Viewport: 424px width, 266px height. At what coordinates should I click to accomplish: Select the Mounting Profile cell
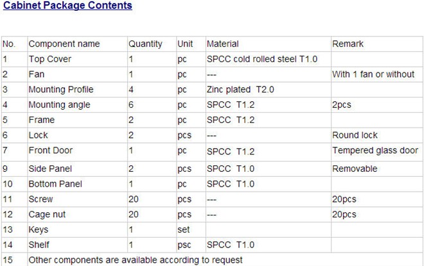(x=60, y=90)
